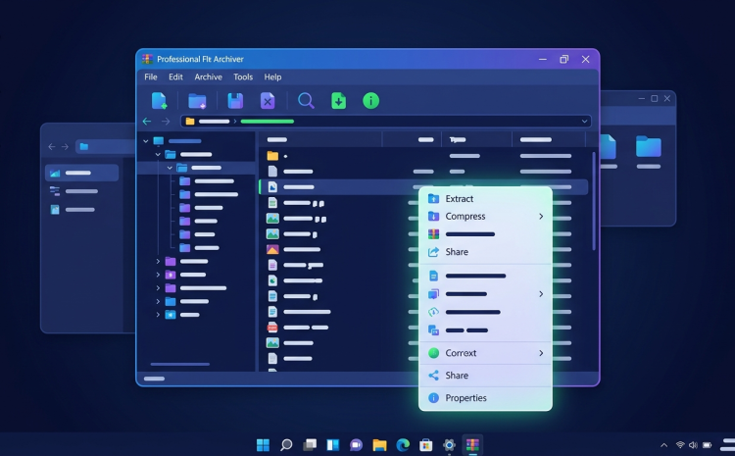Show hidden icons chevron in system tray
Screen dimensions: 735x456
[x=663, y=445]
